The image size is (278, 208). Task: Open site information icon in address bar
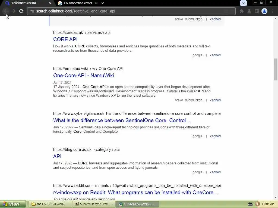pos(32,11)
